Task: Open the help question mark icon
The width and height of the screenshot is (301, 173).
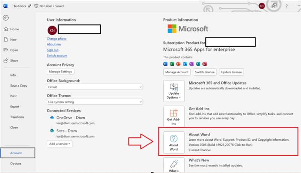Action: pyautogui.click(x=286, y=6)
